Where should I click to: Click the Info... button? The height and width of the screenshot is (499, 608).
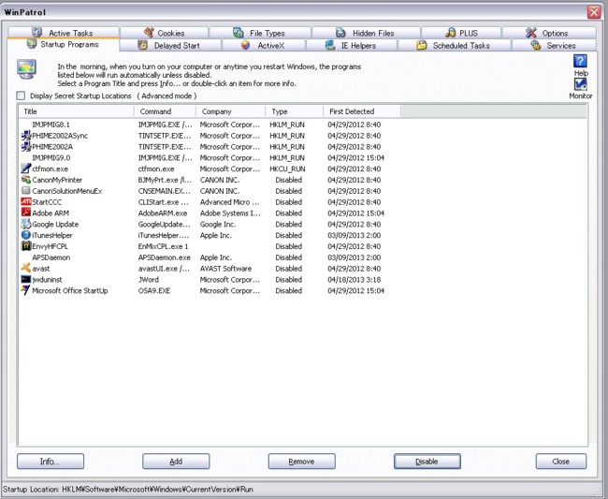(51, 462)
